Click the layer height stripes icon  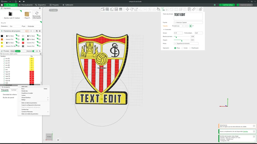click(x=121, y=9)
